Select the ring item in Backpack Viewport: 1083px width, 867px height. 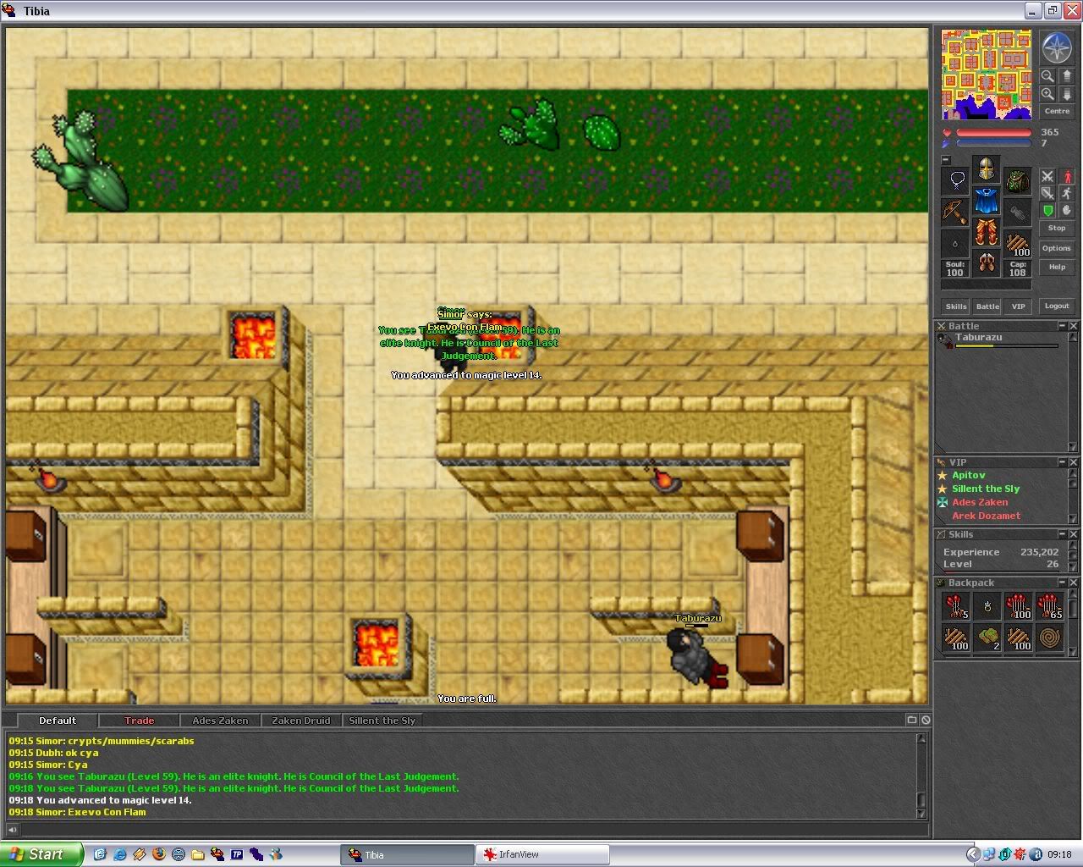point(987,606)
